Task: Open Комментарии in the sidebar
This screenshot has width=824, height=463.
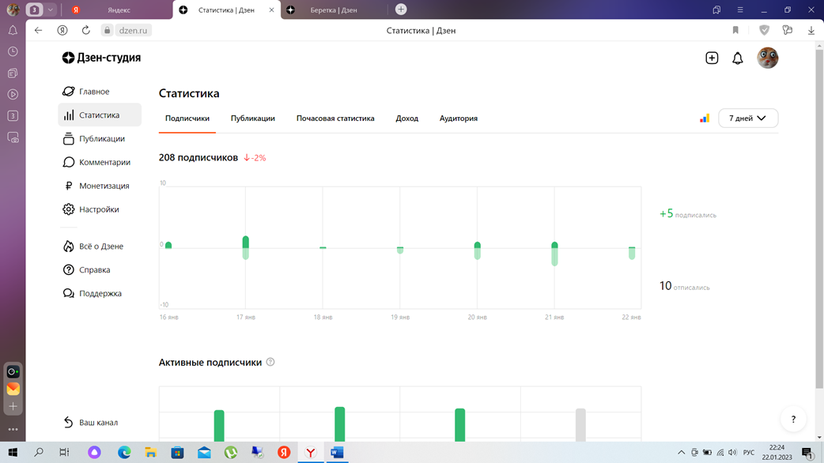Action: [96, 162]
